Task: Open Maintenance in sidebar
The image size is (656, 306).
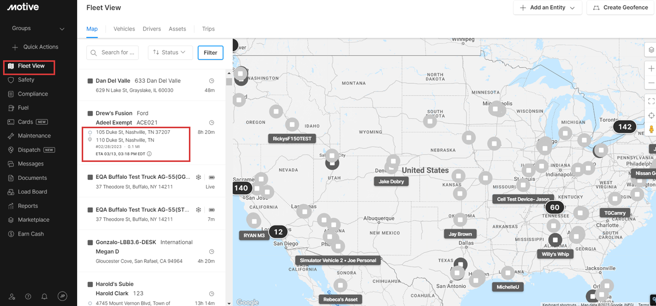Action: [30, 136]
